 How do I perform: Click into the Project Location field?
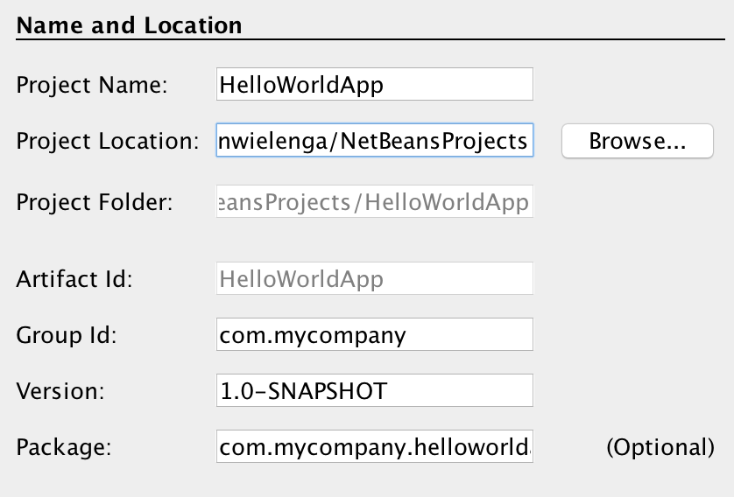[374, 141]
